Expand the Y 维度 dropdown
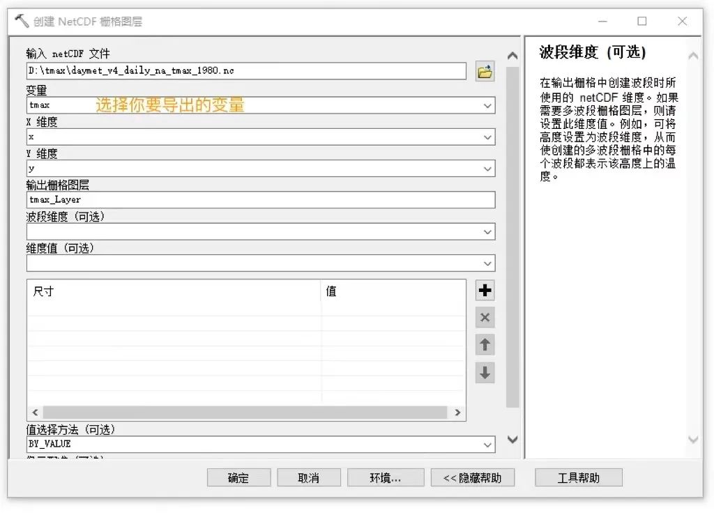Image resolution: width=714 pixels, height=515 pixels. coord(489,168)
